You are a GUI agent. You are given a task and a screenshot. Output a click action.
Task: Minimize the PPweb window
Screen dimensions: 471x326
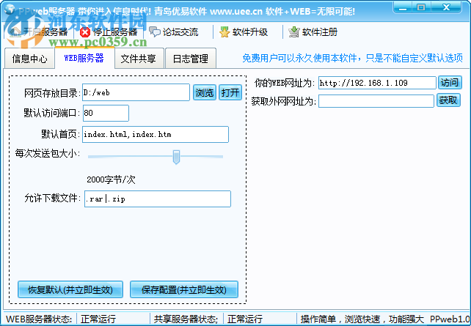click(403, 7)
